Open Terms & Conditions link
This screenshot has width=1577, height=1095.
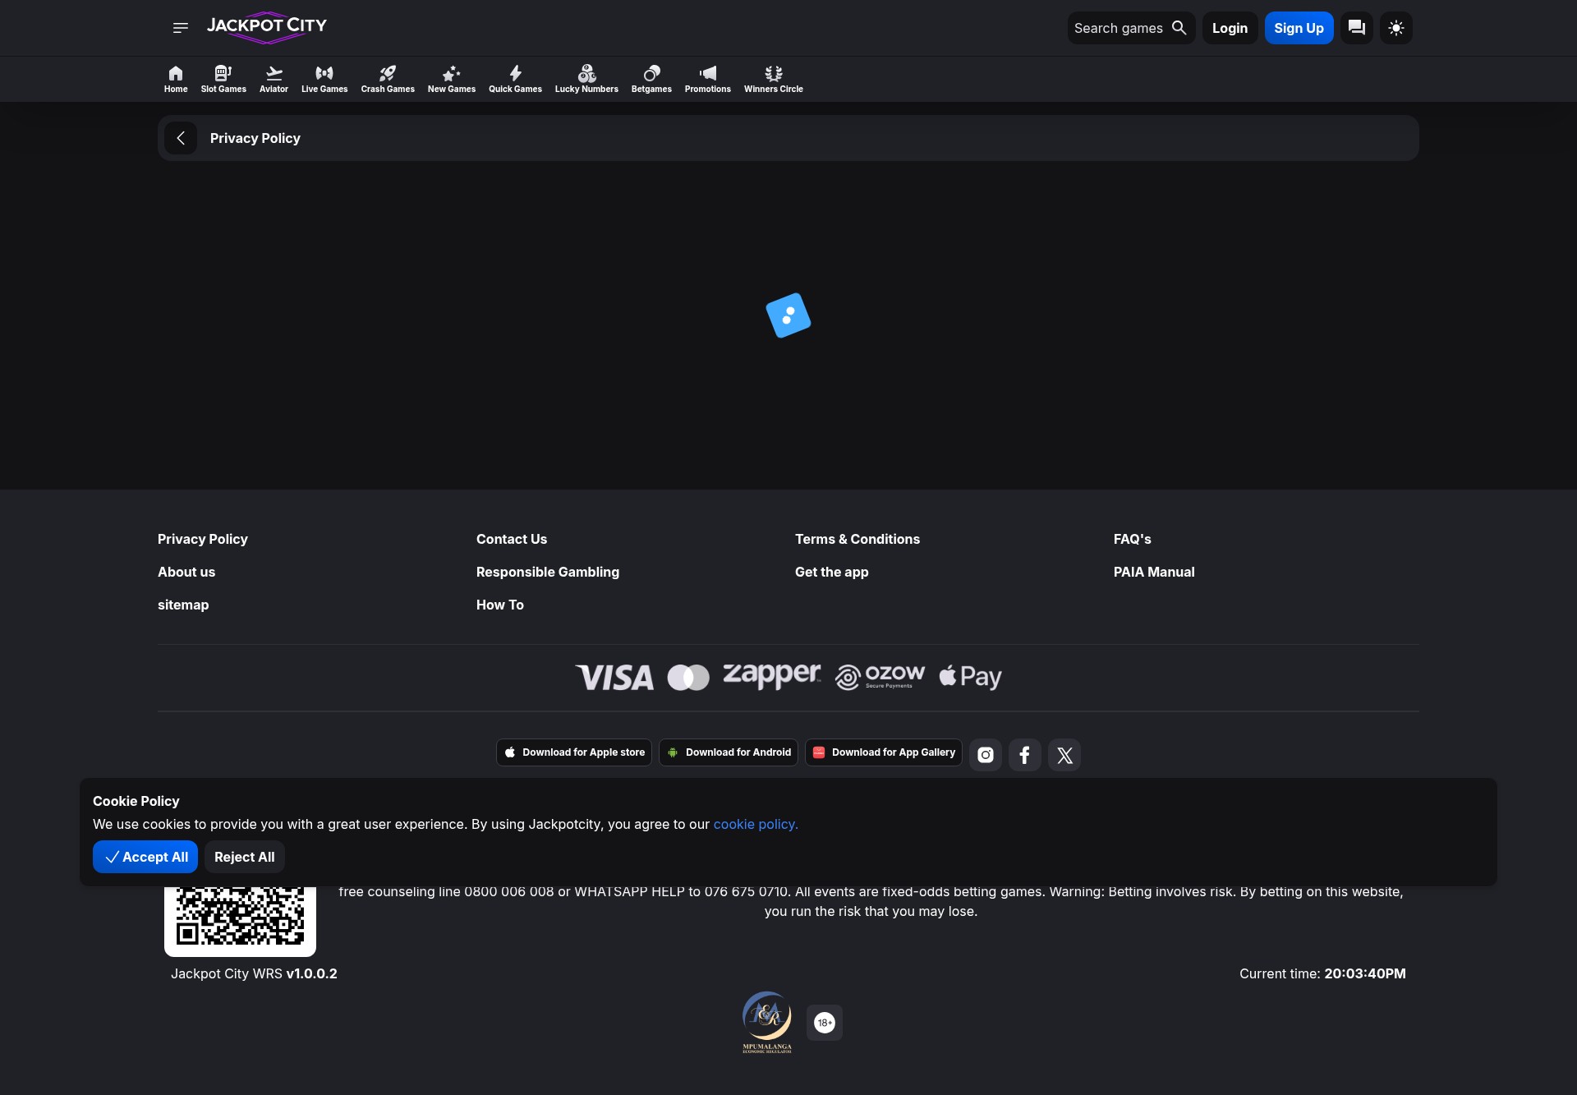coord(857,539)
